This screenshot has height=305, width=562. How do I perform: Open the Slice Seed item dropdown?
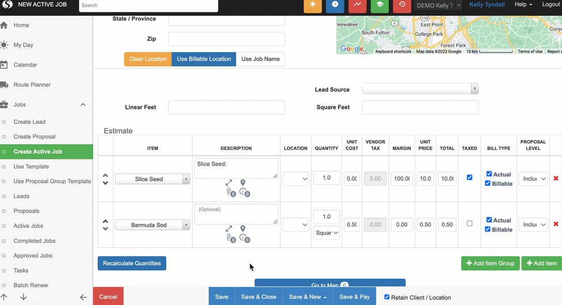pyautogui.click(x=153, y=179)
